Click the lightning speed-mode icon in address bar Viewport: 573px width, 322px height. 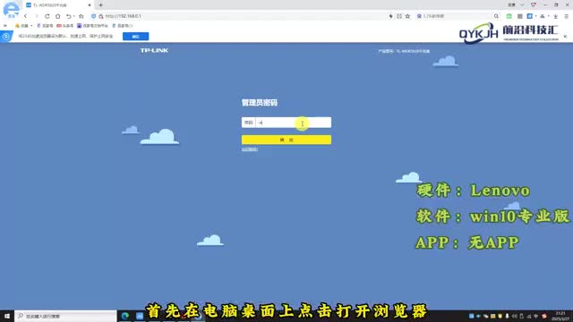tap(390, 16)
